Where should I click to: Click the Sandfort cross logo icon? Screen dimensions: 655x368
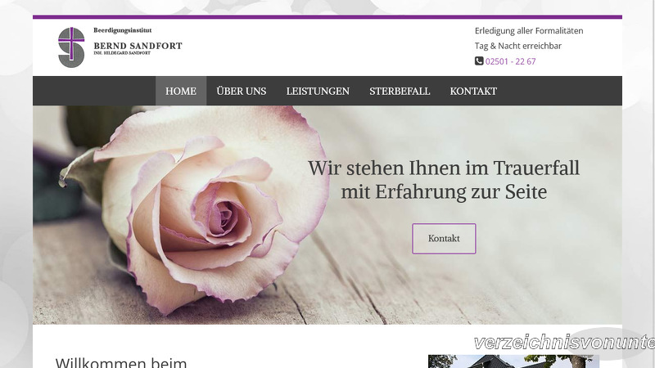pyautogui.click(x=71, y=47)
